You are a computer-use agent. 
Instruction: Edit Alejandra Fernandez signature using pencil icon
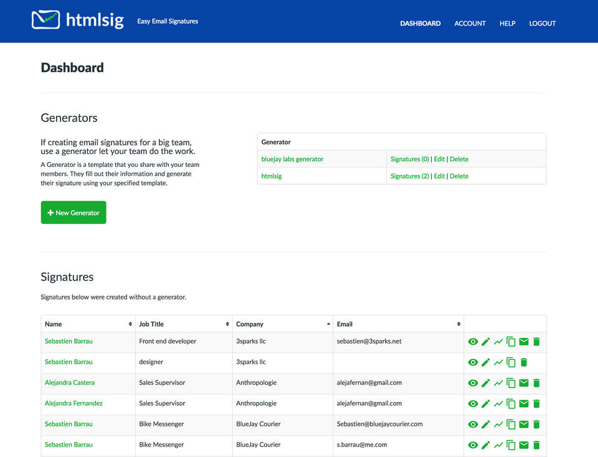(486, 403)
